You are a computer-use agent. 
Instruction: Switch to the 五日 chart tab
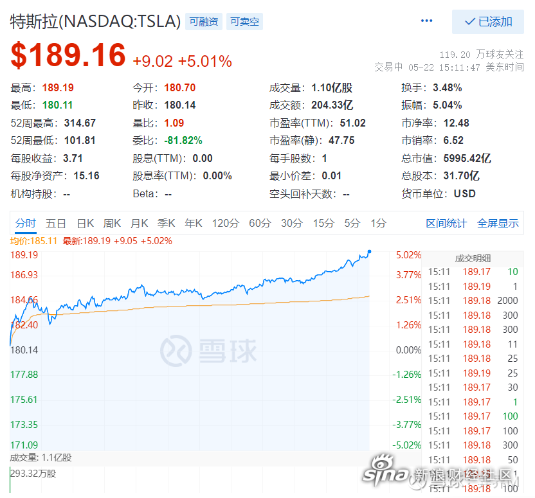pos(55,223)
